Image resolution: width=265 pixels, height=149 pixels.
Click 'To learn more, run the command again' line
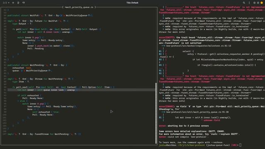pos(191,142)
